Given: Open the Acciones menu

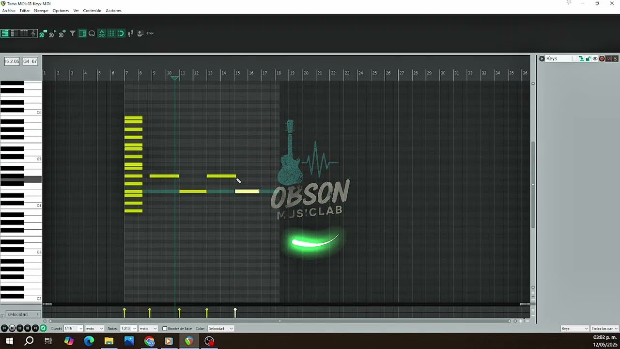Looking at the screenshot, I should (113, 11).
